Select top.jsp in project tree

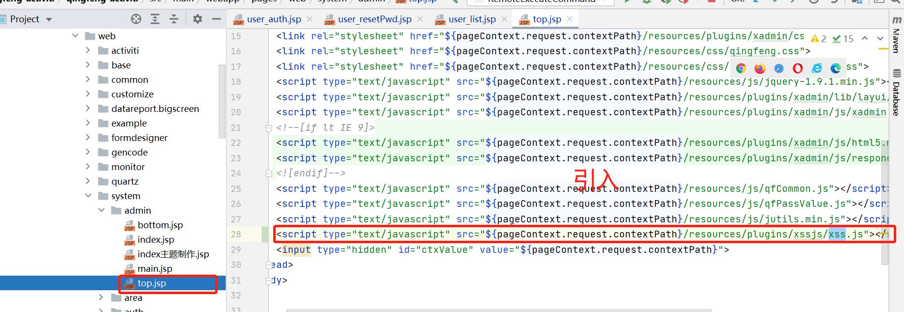(x=152, y=283)
